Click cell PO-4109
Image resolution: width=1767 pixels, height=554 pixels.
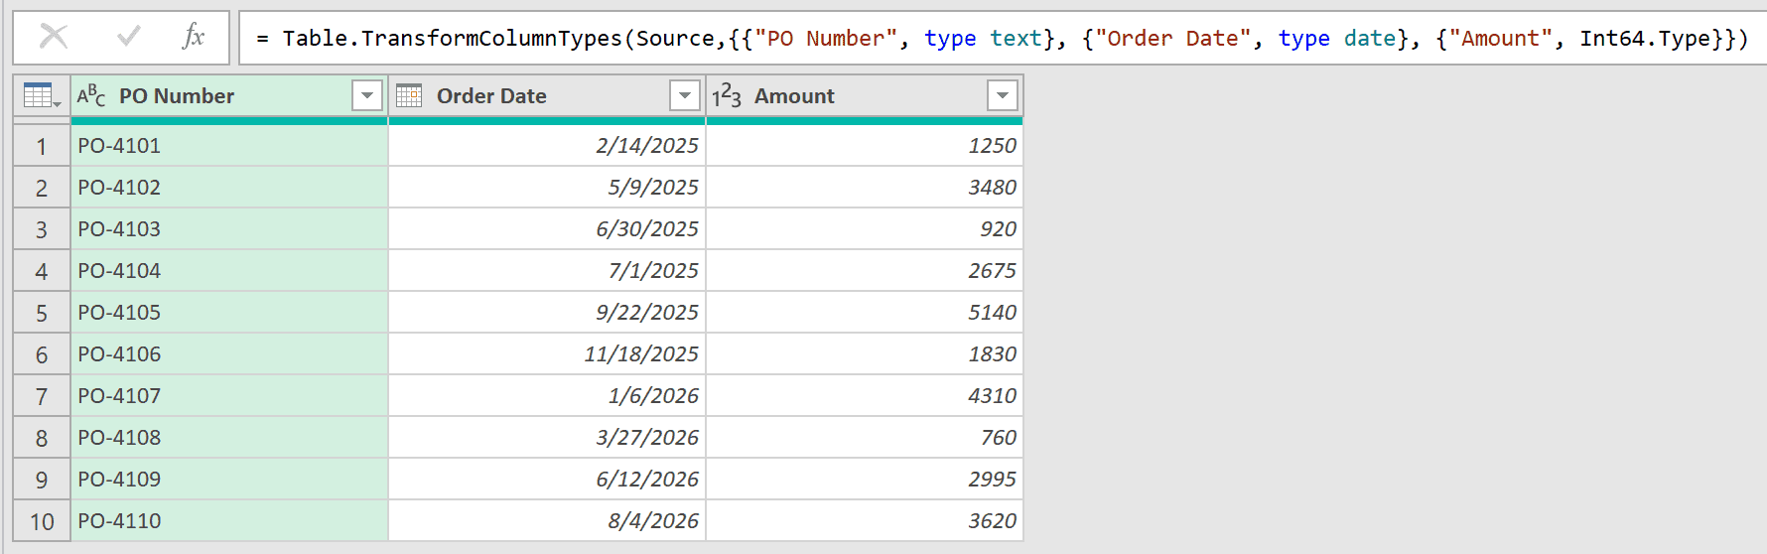click(229, 480)
